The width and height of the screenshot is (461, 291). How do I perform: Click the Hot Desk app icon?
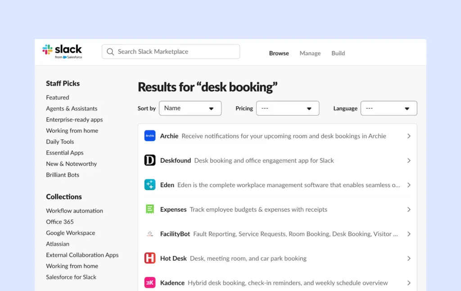pos(149,258)
